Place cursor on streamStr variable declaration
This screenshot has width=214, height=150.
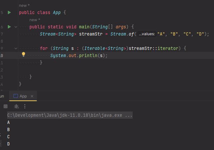pos(91,34)
